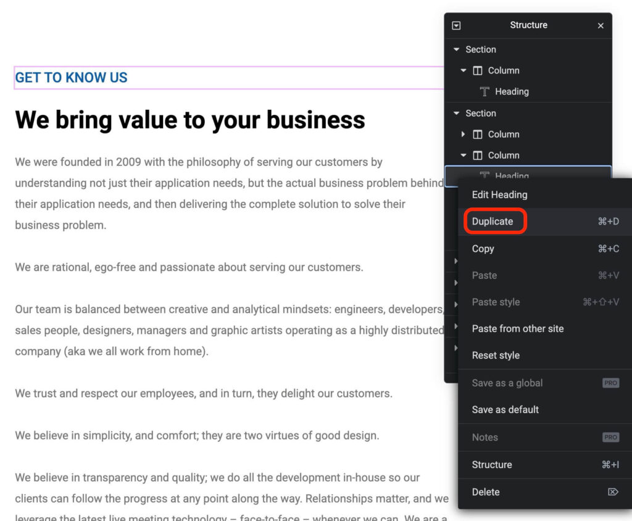Click the PRO badge beside Save as a global
Image resolution: width=632 pixels, height=521 pixels.
610,383
